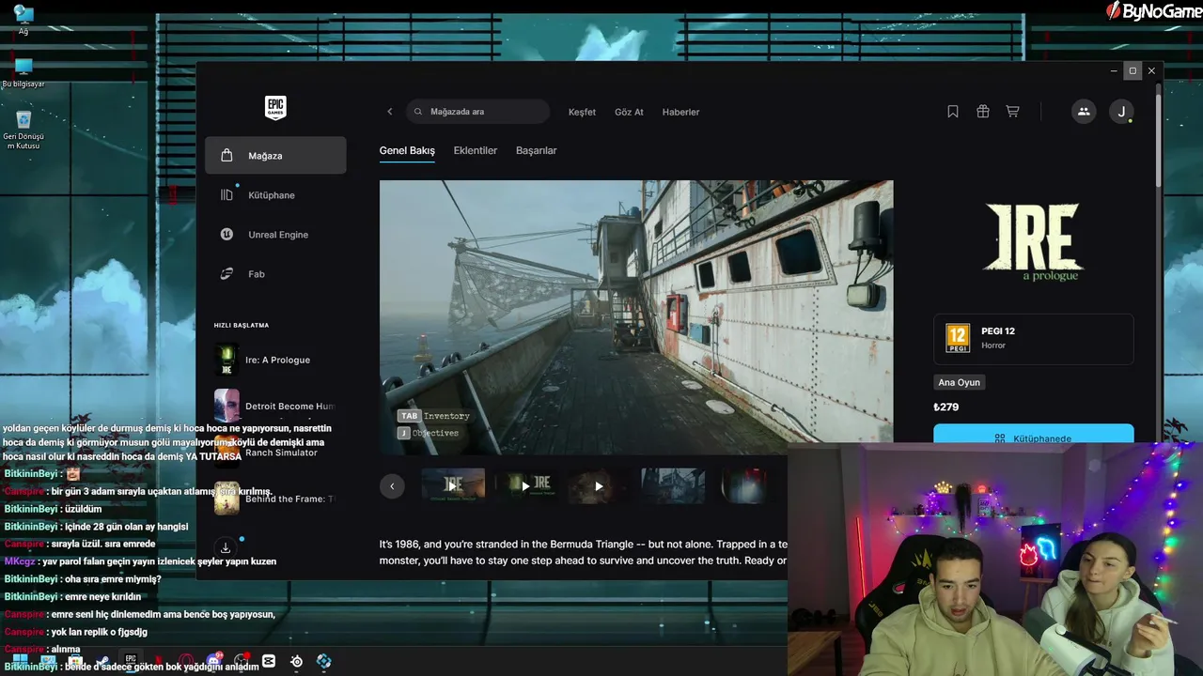This screenshot has height=676, width=1203.
Task: Select the thumbnail with the red light
Action: 746,485
